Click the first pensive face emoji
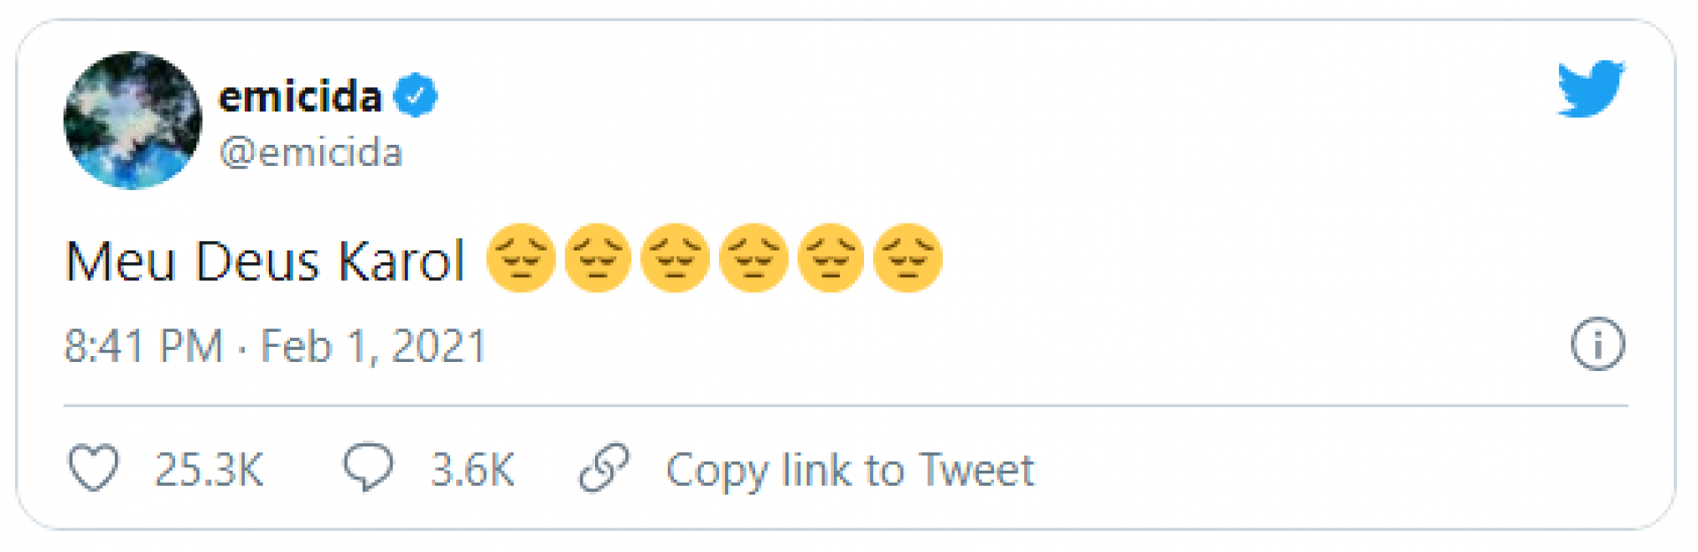This screenshot has height=552, width=1698. click(521, 258)
